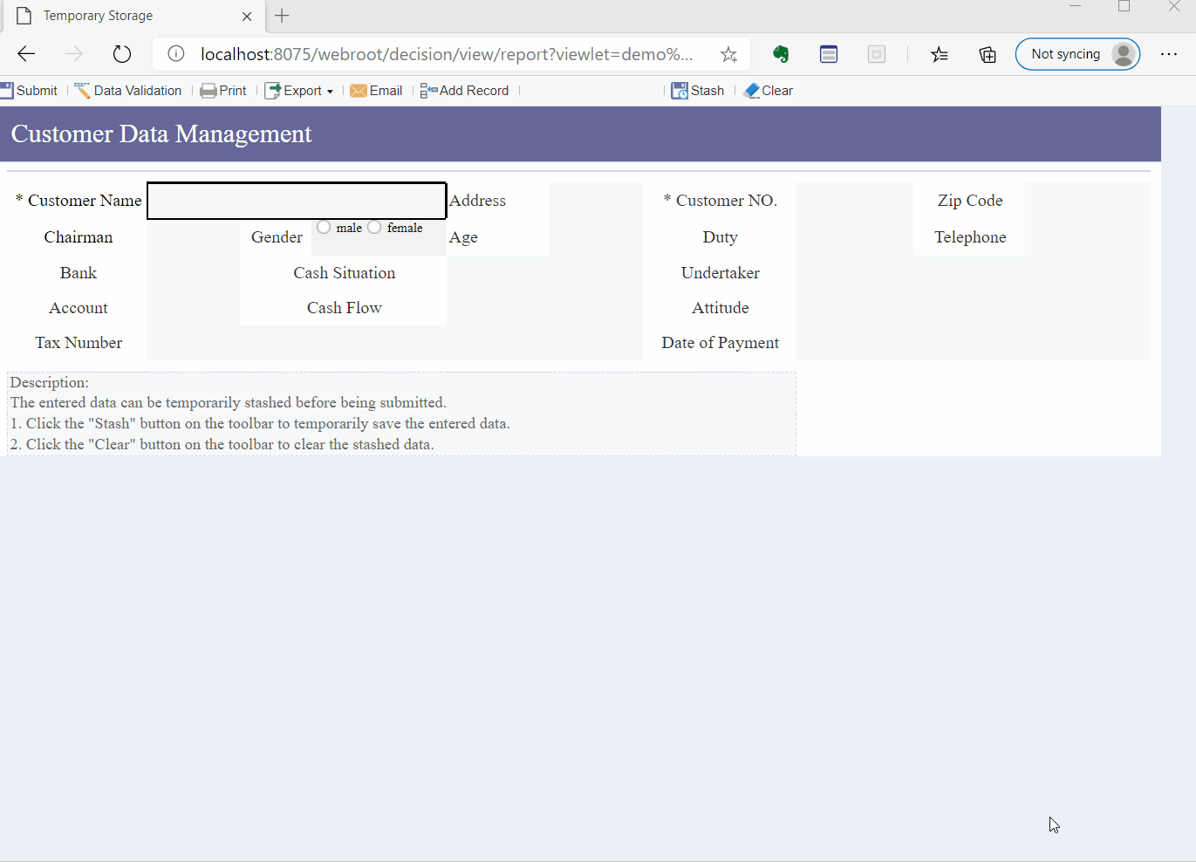Click the Undertaker label
The width and height of the screenshot is (1196, 862).
[720, 273]
